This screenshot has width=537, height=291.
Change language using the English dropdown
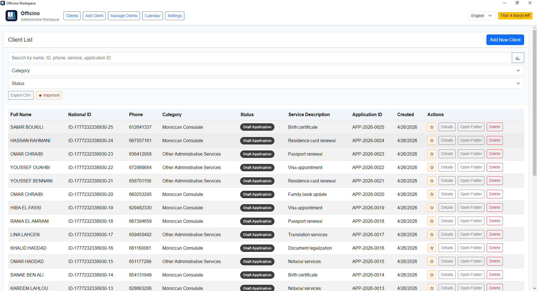point(482,16)
